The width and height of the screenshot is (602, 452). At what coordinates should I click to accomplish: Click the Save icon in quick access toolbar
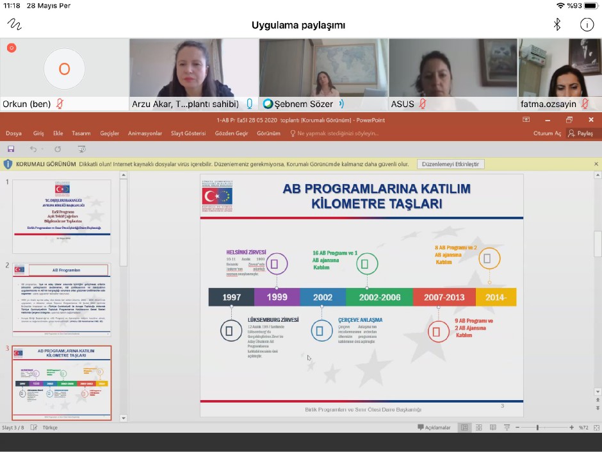coord(11,149)
